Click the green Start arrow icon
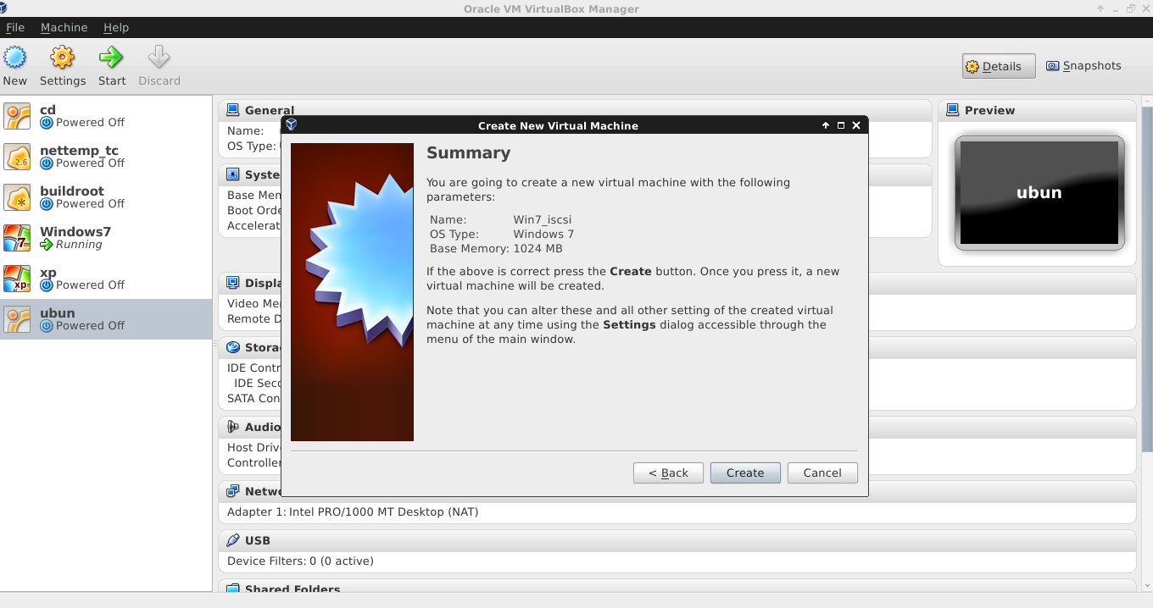The image size is (1153, 608). click(x=111, y=58)
